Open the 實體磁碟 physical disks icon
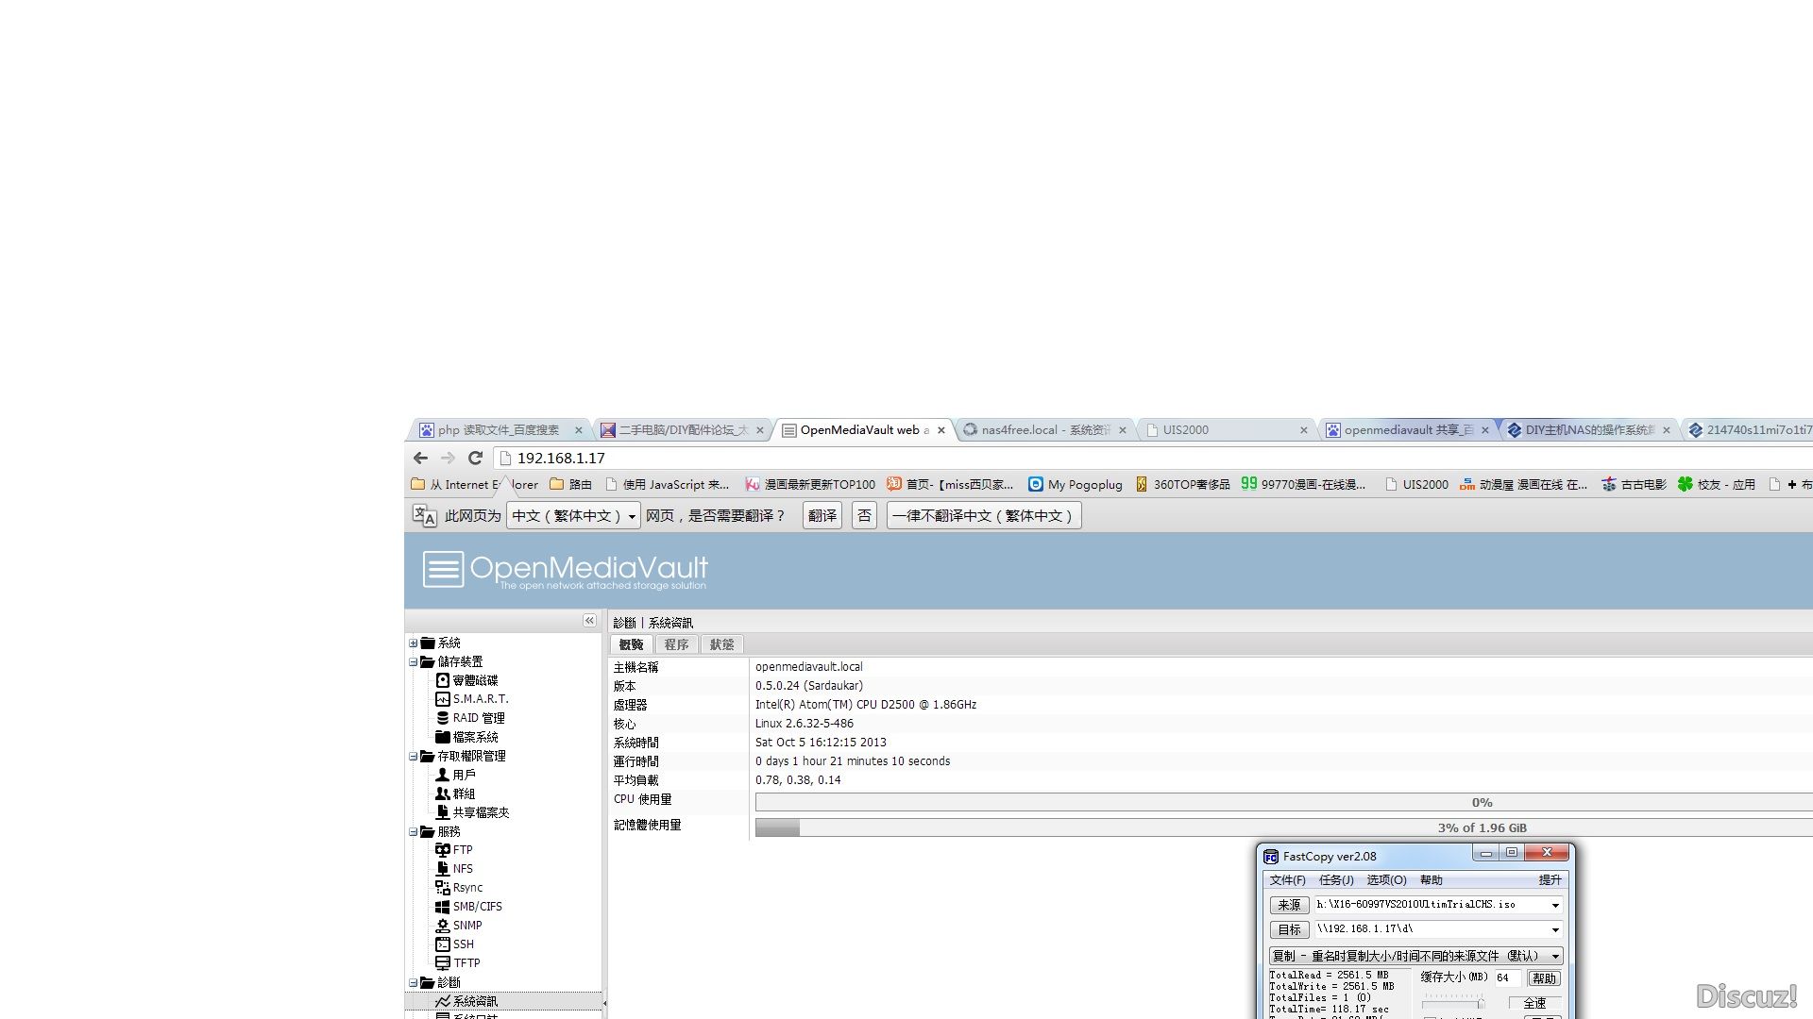 442,680
